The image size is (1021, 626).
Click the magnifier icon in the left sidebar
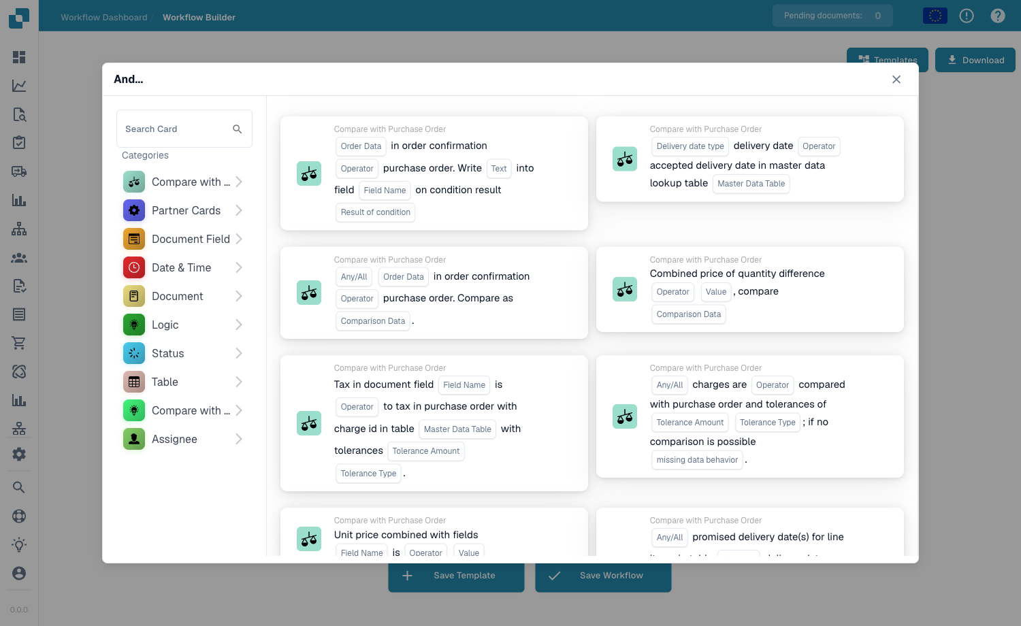click(x=19, y=487)
